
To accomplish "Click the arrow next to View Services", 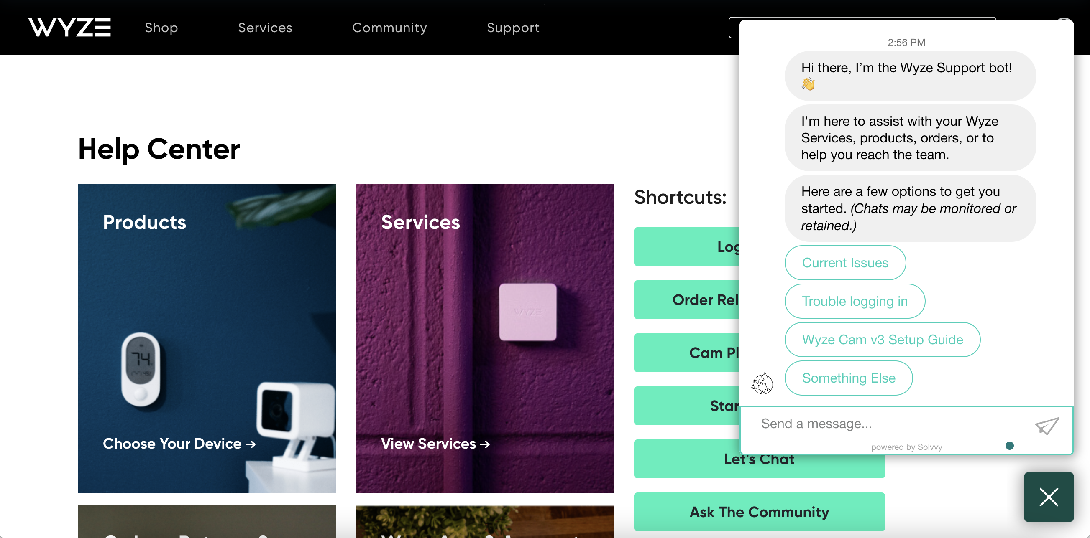I will 485,444.
